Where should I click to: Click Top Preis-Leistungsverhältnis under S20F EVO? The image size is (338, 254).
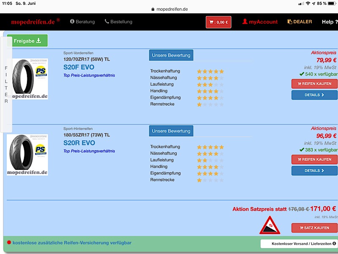point(89,75)
